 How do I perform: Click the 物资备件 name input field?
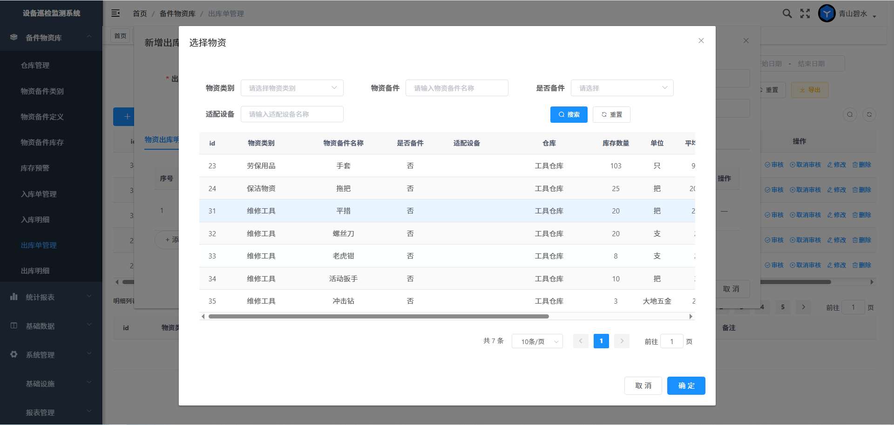coord(456,88)
